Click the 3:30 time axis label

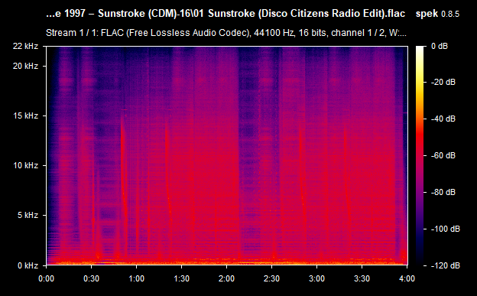click(362, 278)
